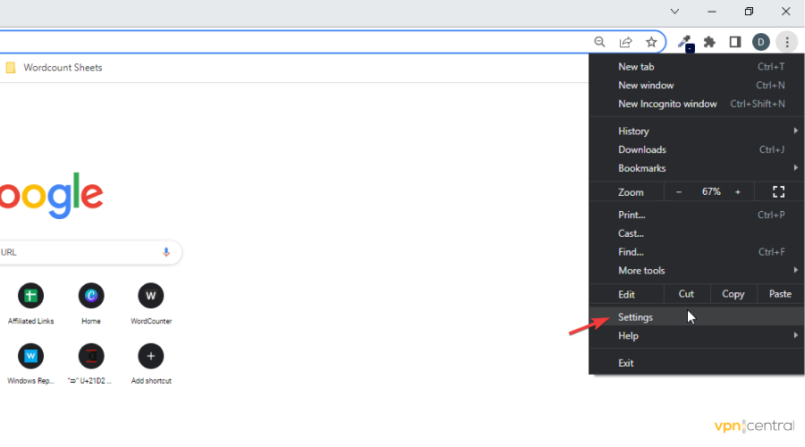Select New window menu item

tap(696, 85)
